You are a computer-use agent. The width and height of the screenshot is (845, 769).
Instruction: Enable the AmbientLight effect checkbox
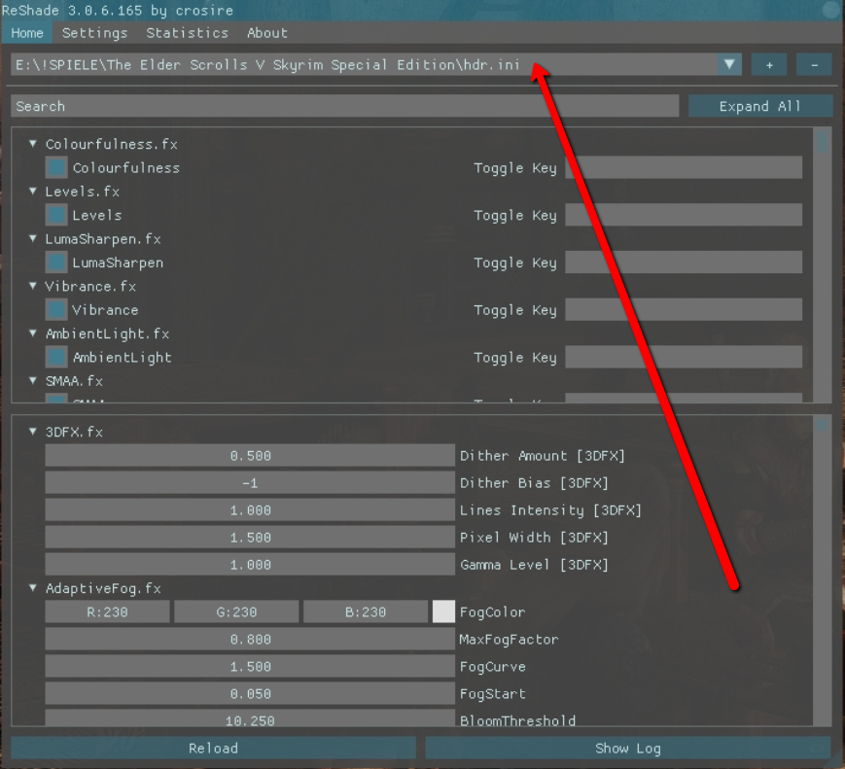(x=57, y=358)
